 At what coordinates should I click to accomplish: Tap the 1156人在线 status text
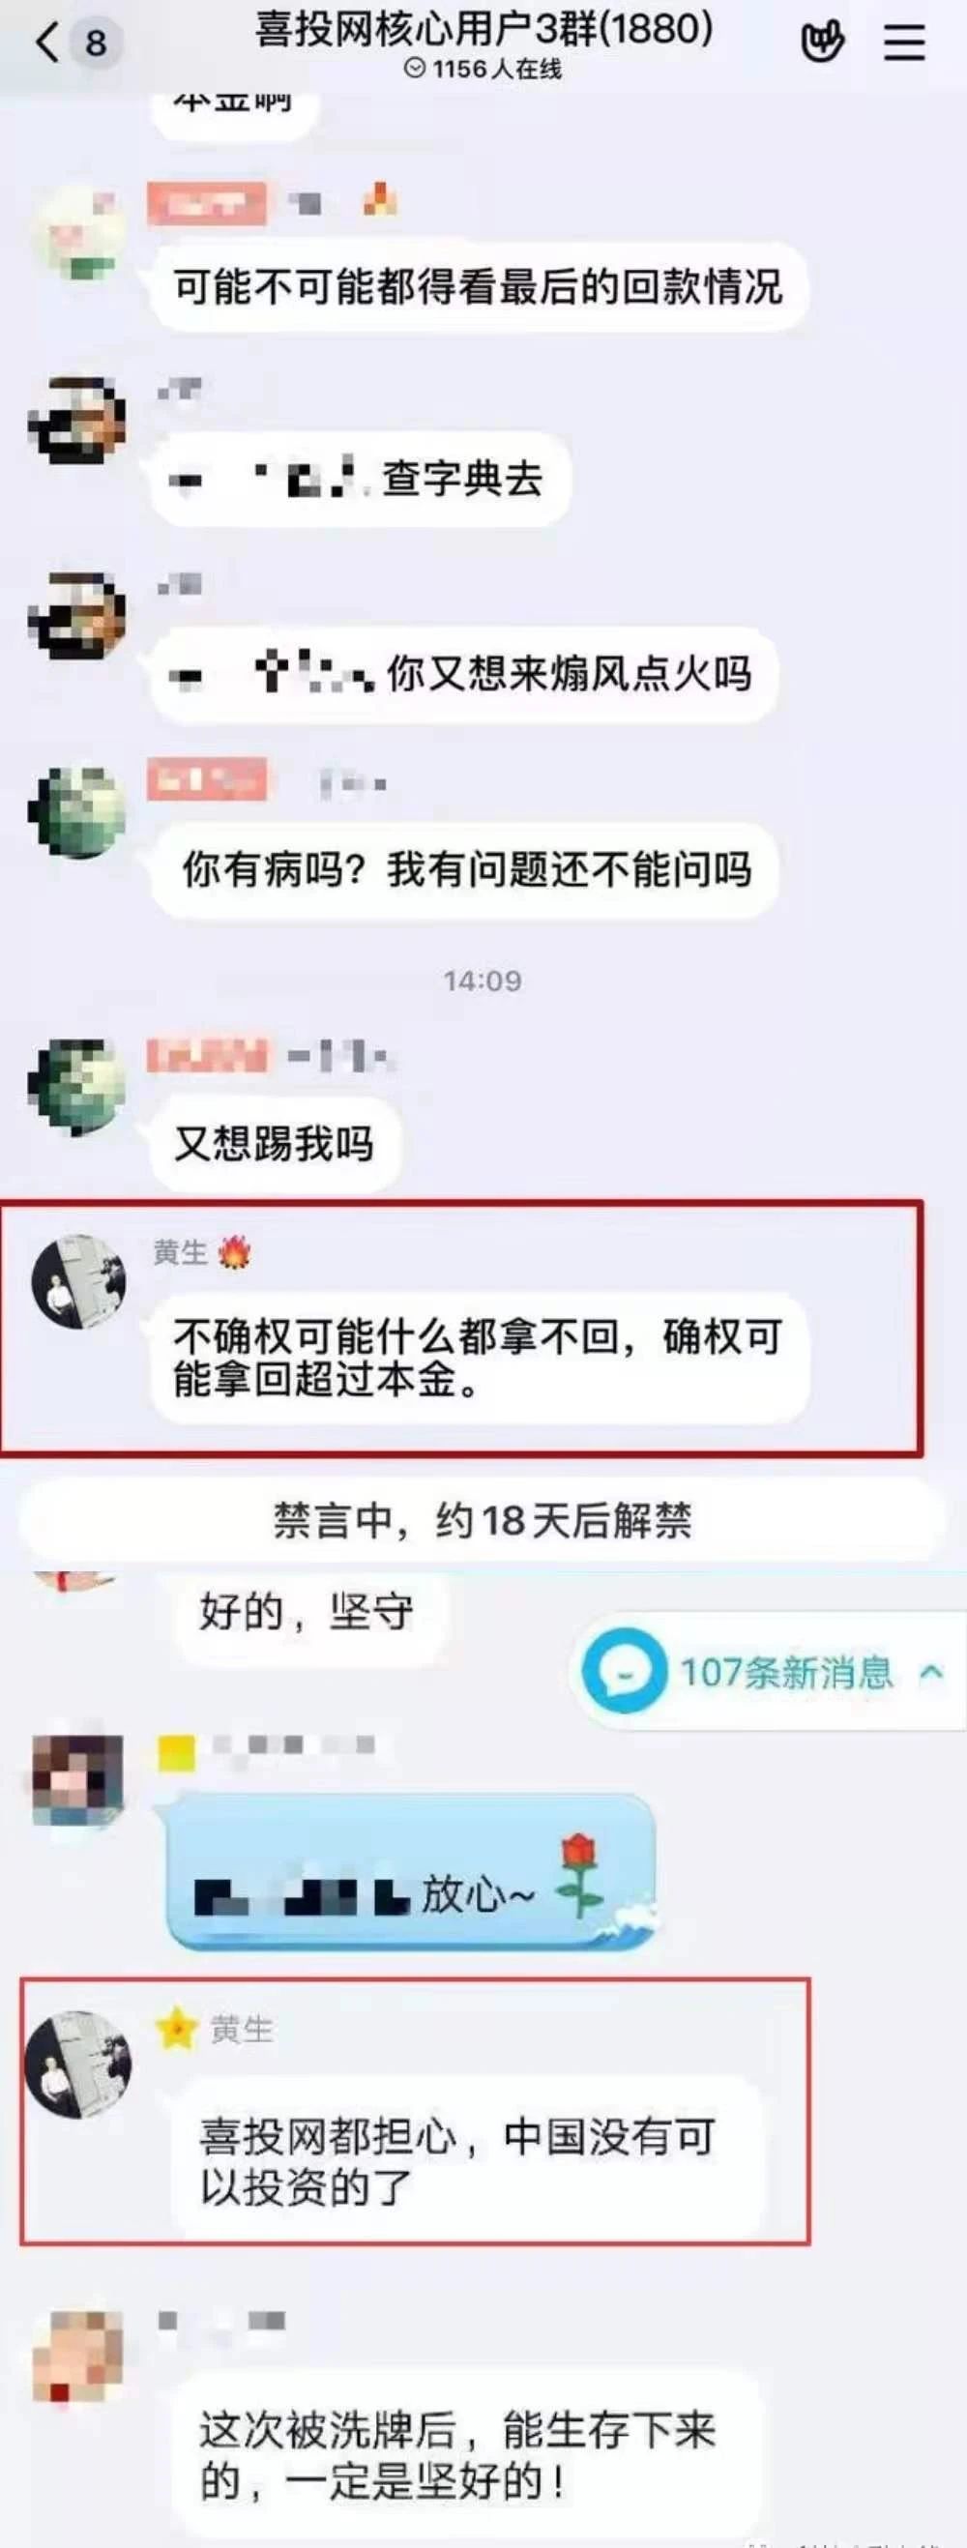(x=483, y=70)
